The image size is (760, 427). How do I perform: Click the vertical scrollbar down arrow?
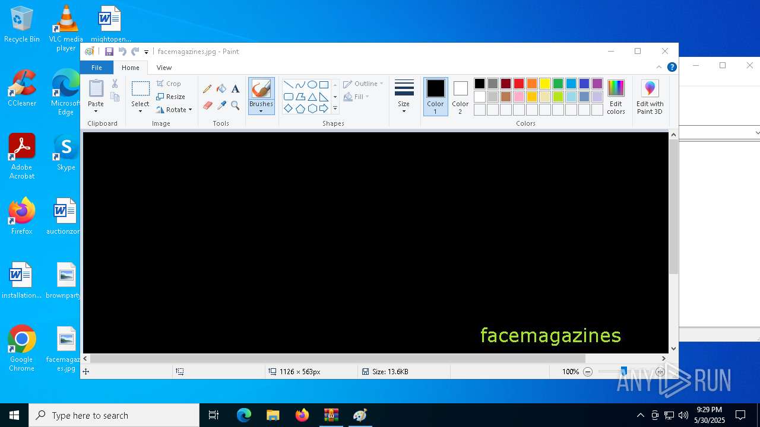tap(673, 349)
